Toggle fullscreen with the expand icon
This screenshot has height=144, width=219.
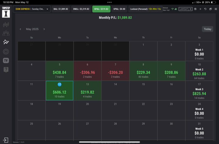[x=216, y=9]
